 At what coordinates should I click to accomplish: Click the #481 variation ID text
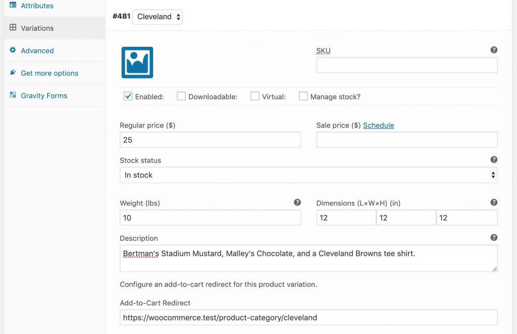point(121,16)
